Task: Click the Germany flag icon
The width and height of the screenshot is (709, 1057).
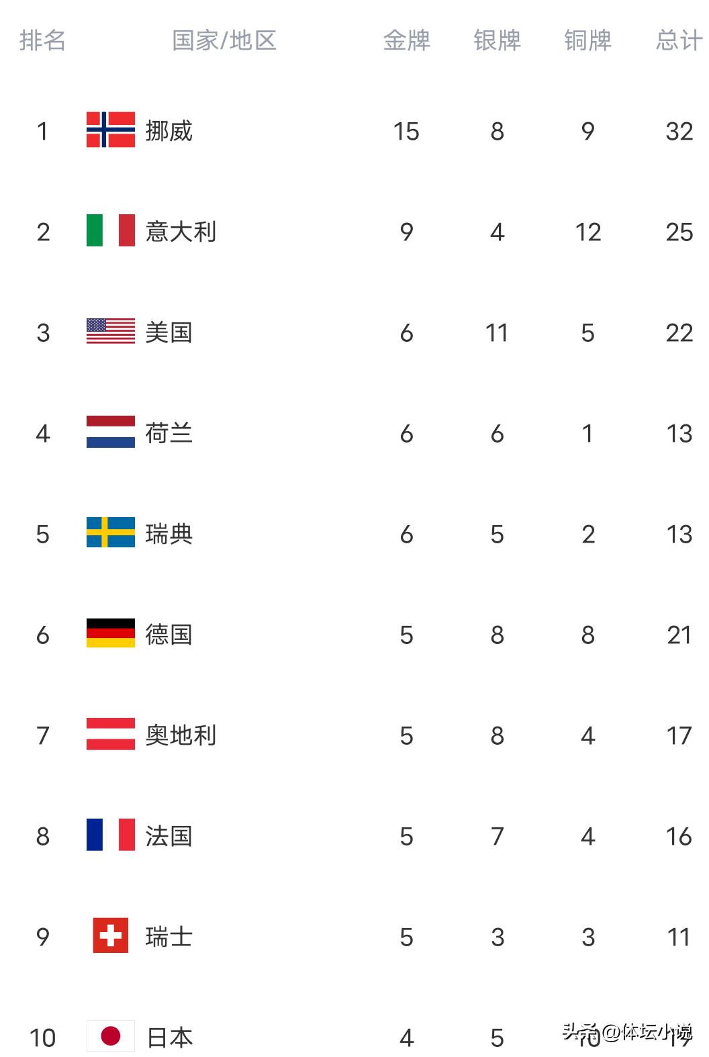Action: 111,633
